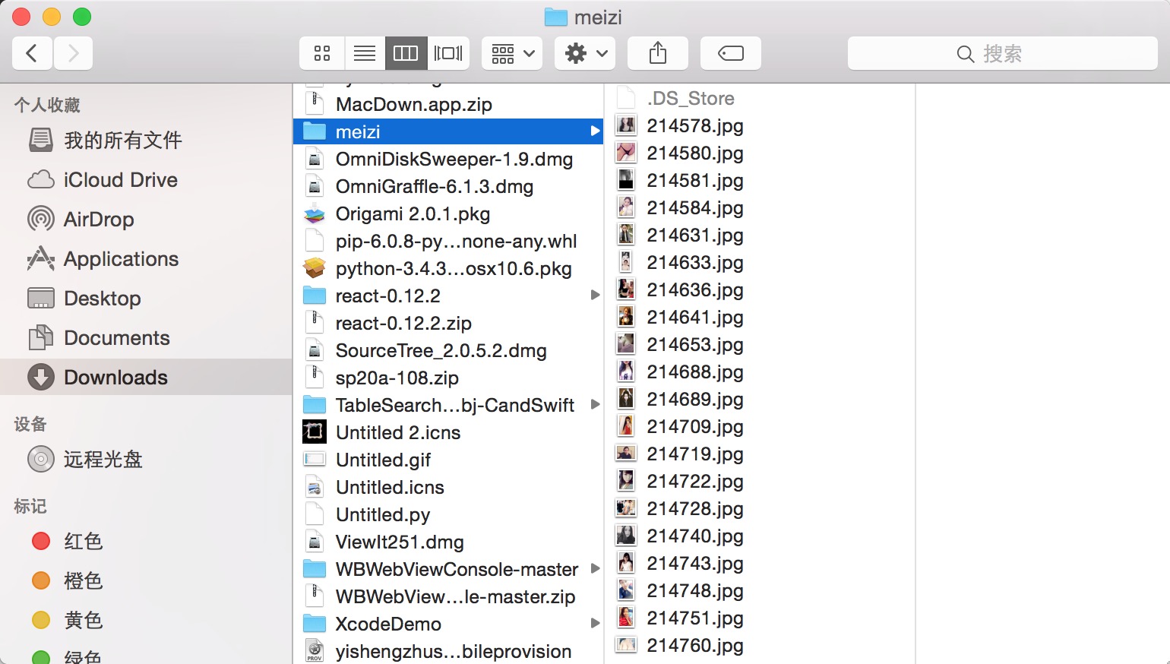Select ViewIt251.dmg
This screenshot has height=664, width=1170.
pyautogui.click(x=448, y=542)
